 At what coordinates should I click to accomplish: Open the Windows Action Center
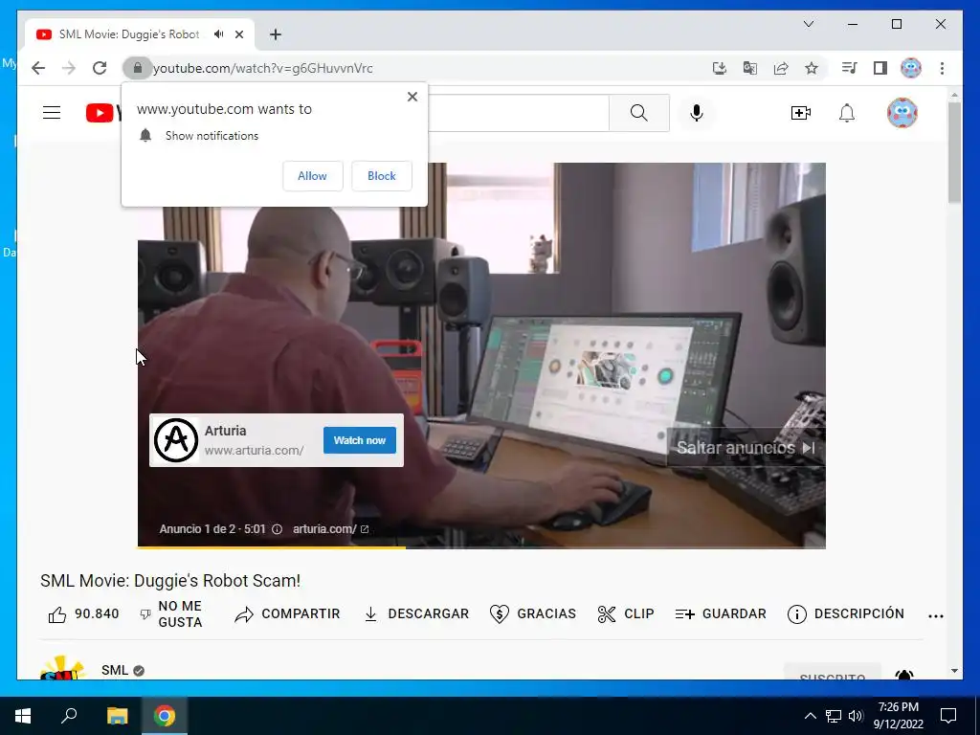948,716
